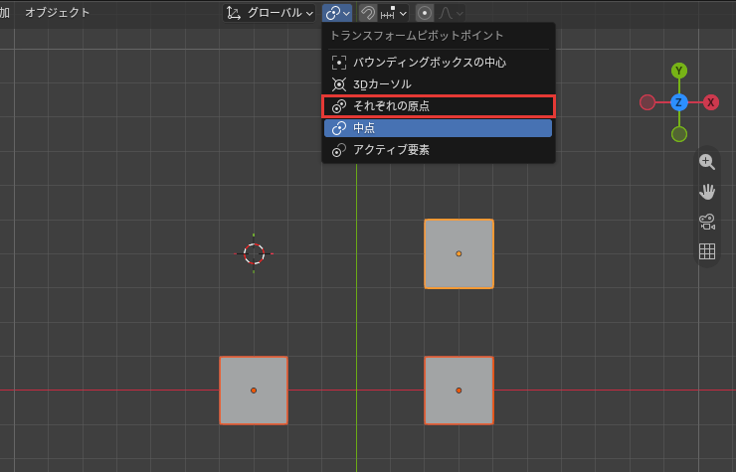This screenshot has width=736, height=472.
Task: Select それぞれの原点 pivot option
Action: [x=438, y=106]
